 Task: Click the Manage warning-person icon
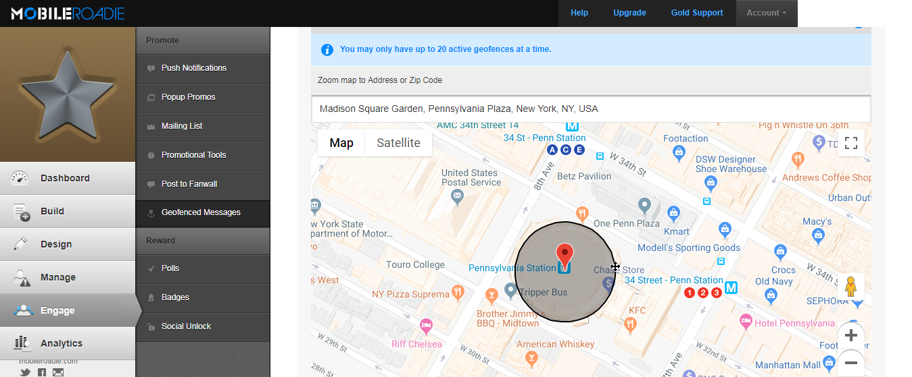point(22,278)
